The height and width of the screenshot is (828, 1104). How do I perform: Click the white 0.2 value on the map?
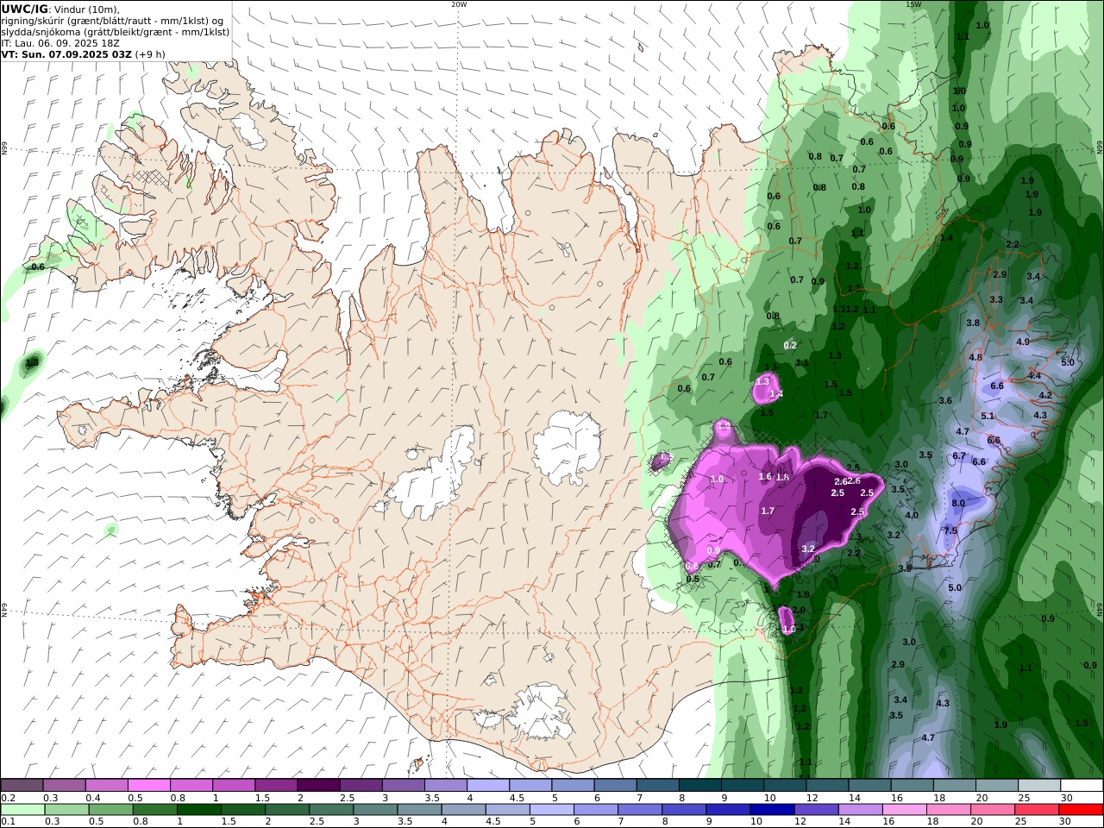[790, 345]
